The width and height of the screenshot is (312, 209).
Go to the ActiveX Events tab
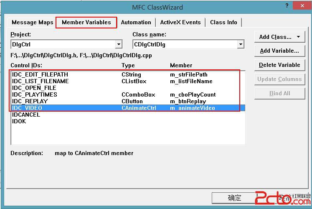[180, 22]
